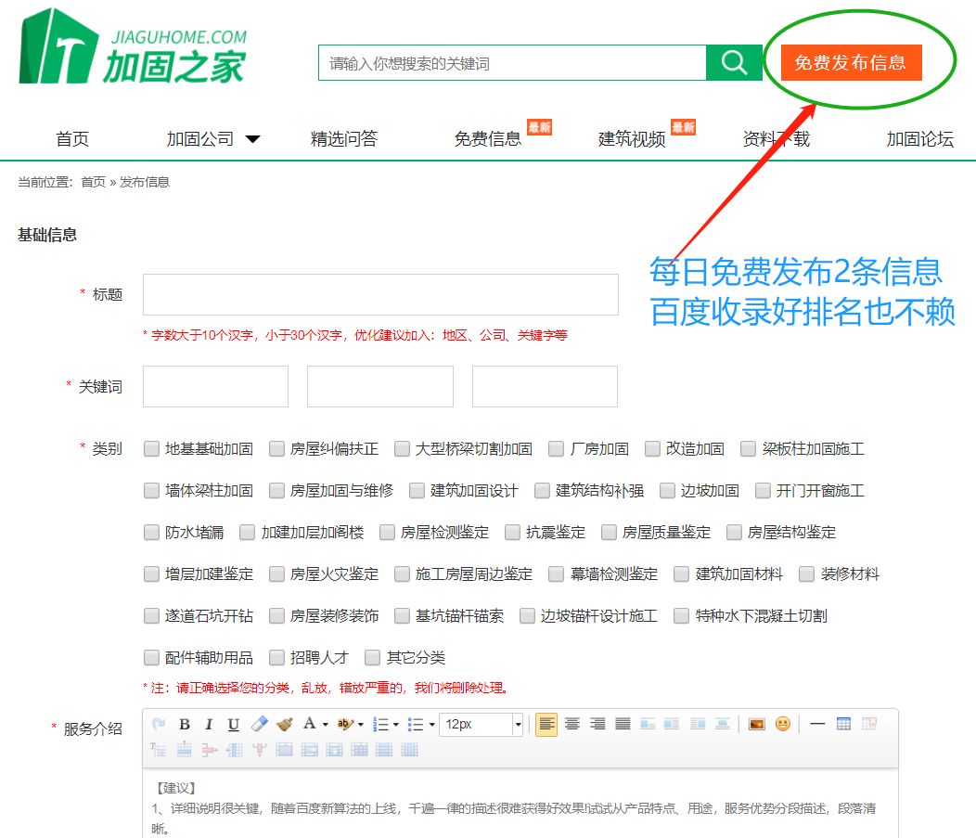Select the 招聘人才 category checkbox
This screenshot has height=838, width=976.
point(276,658)
